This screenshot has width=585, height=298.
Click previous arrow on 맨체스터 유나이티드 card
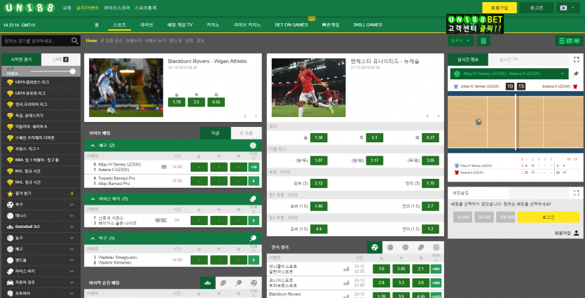[427, 116]
